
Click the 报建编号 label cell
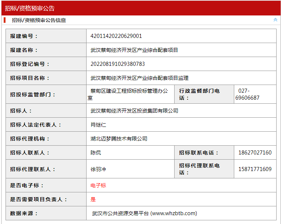click(46, 36)
